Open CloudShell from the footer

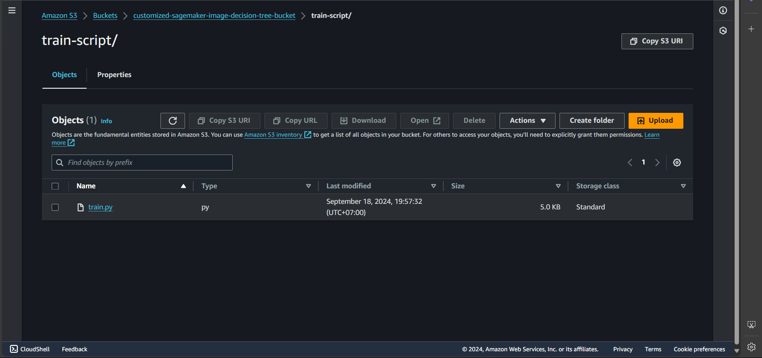30,349
